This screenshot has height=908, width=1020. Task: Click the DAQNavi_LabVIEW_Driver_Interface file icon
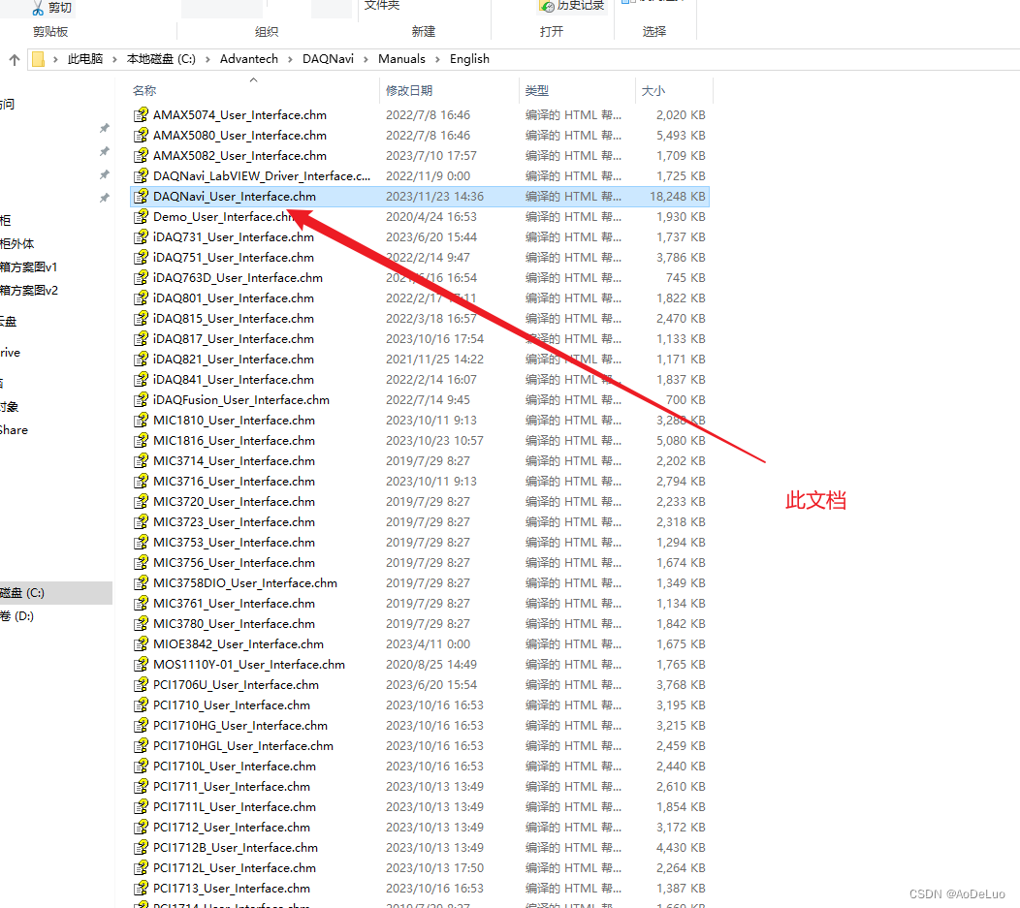pos(142,176)
